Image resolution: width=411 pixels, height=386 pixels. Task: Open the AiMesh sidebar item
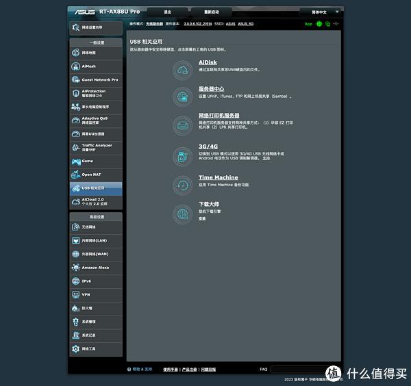[x=96, y=66]
